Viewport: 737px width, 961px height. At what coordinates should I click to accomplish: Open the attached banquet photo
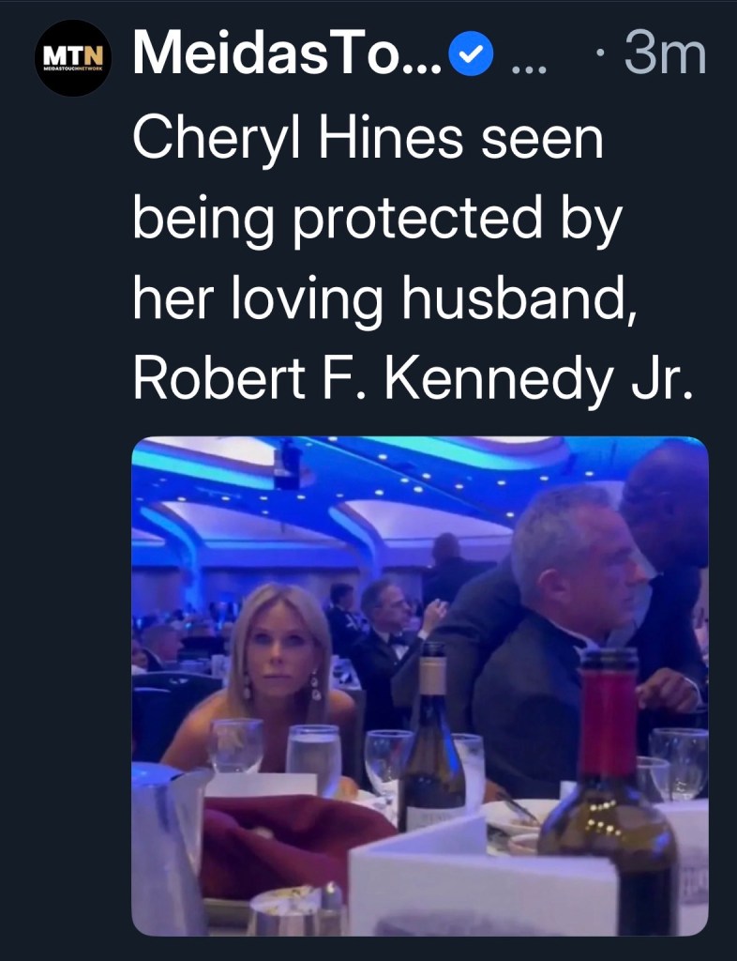pyautogui.click(x=419, y=686)
